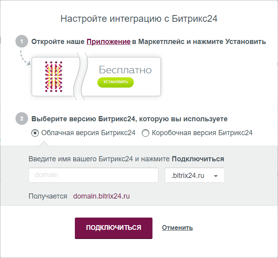Click the wavy divider in the app card
Screen dimensions: 278x258
click(84, 76)
